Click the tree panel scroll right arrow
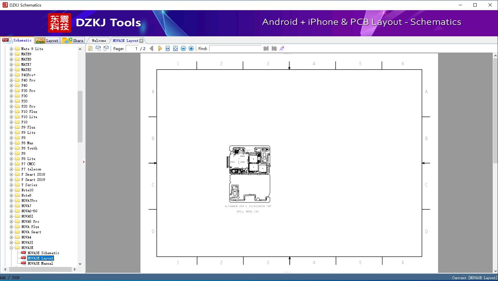Viewport: 498px width, 281px height. [75, 269]
